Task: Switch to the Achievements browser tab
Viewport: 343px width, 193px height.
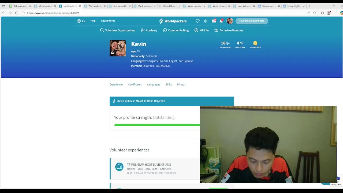Action: point(20,6)
